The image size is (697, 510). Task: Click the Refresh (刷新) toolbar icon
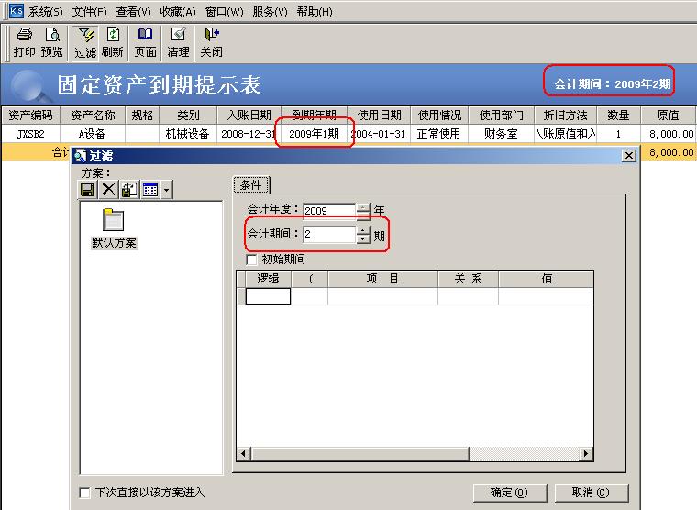pyautogui.click(x=112, y=43)
